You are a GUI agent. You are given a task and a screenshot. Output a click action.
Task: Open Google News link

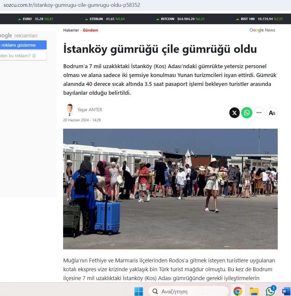[262, 30]
